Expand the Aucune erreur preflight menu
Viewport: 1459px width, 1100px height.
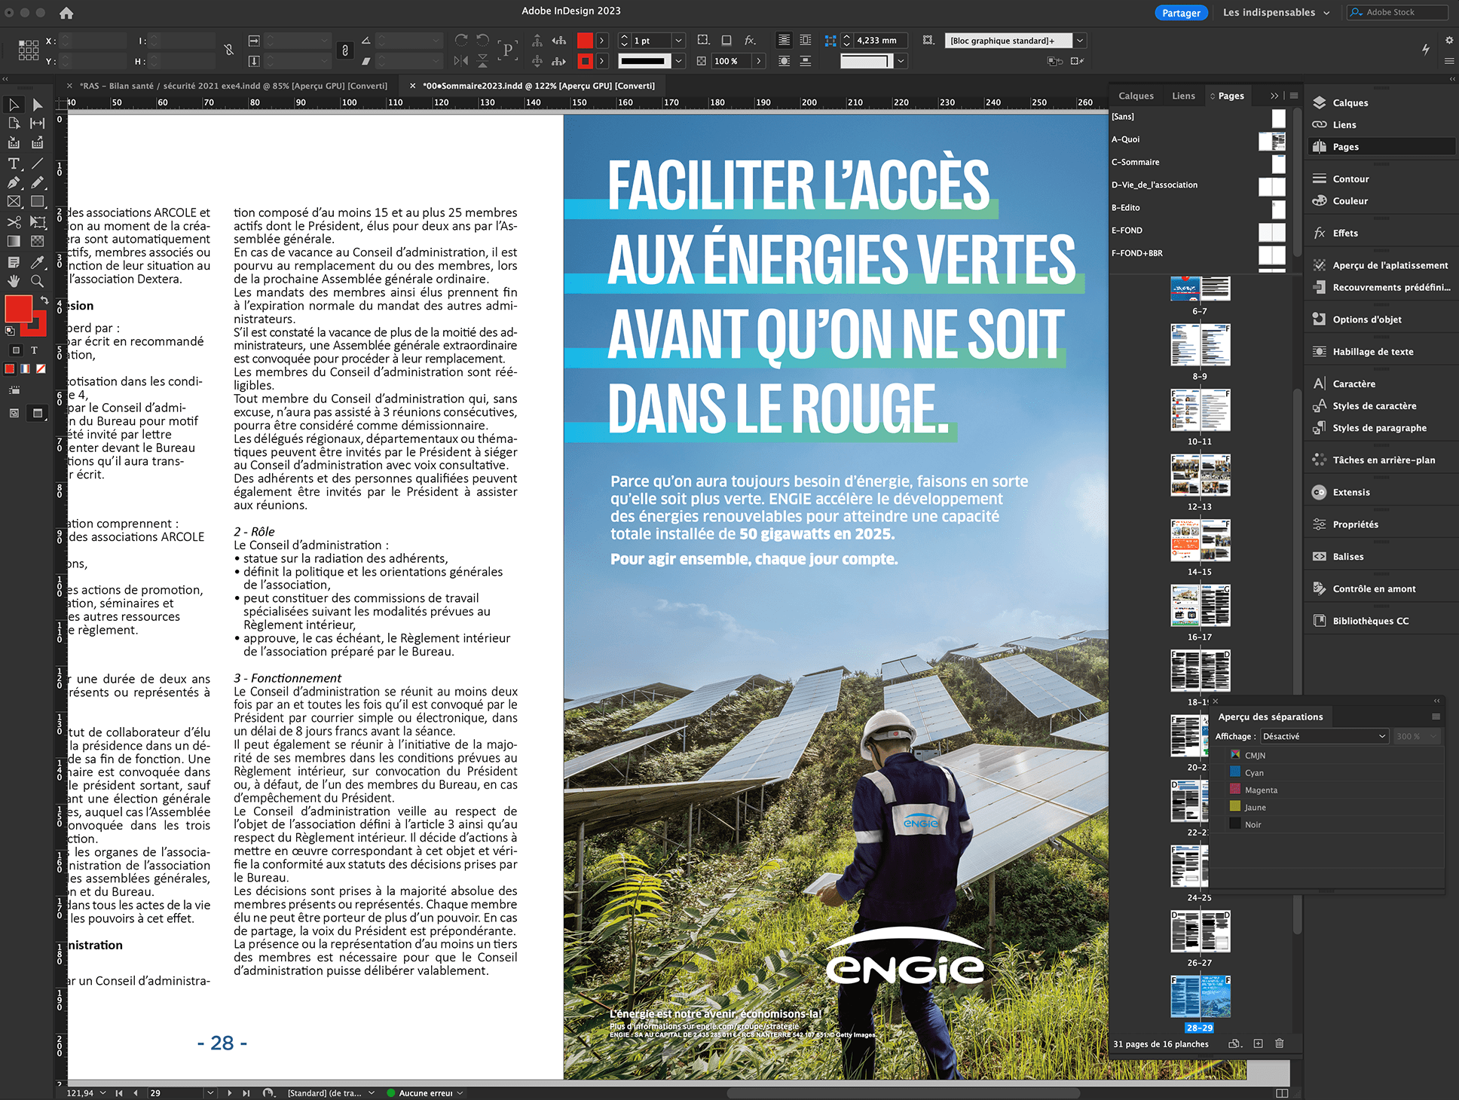click(460, 1092)
